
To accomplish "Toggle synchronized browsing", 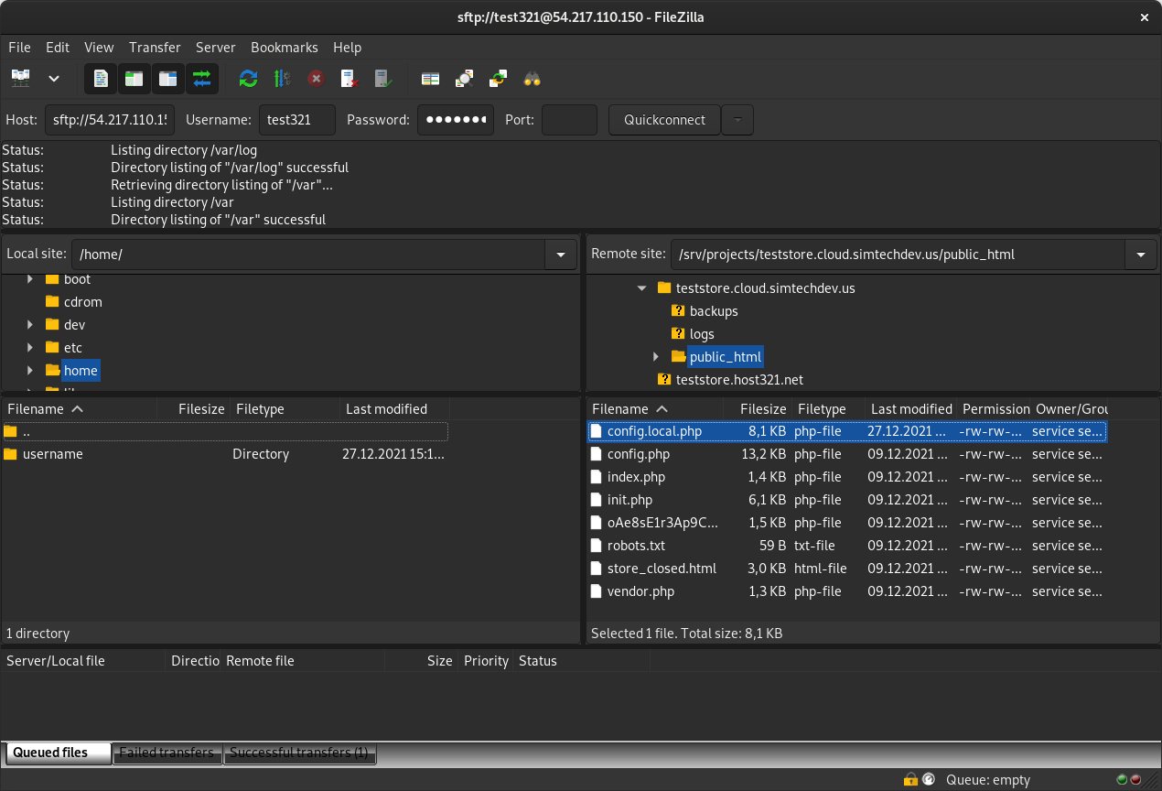I will point(498,79).
